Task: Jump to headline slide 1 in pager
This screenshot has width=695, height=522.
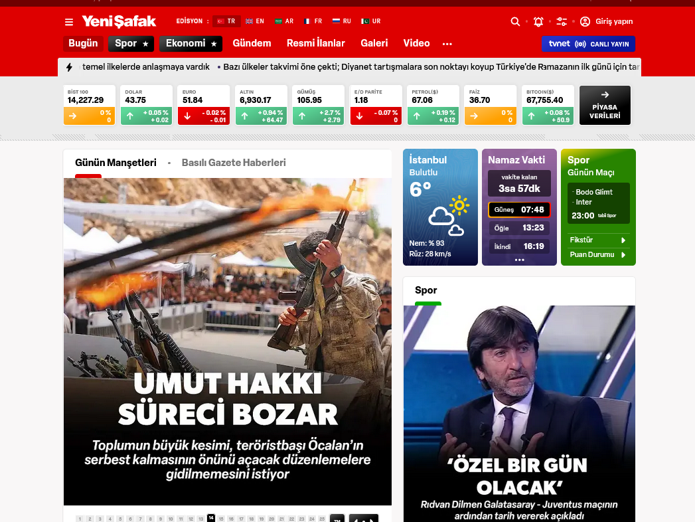Action: [x=80, y=519]
